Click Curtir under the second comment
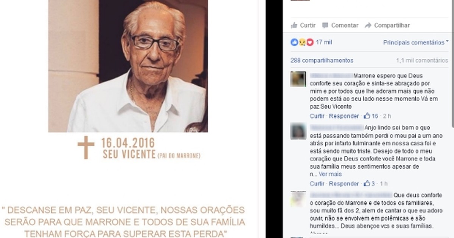Image resolution: width=454 pixels, height=238 pixels. tap(317, 184)
